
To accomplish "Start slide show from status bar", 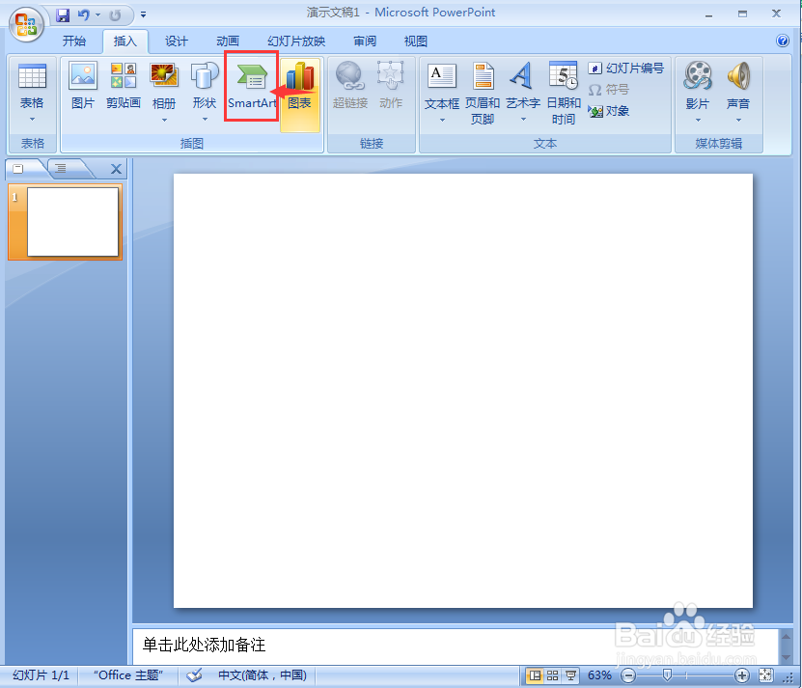I will coord(570,675).
